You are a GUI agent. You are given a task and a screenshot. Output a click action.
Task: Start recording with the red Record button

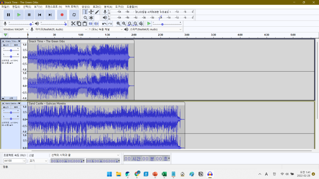coord(62,15)
